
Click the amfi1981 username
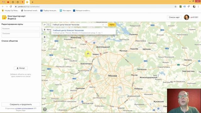point(194,17)
